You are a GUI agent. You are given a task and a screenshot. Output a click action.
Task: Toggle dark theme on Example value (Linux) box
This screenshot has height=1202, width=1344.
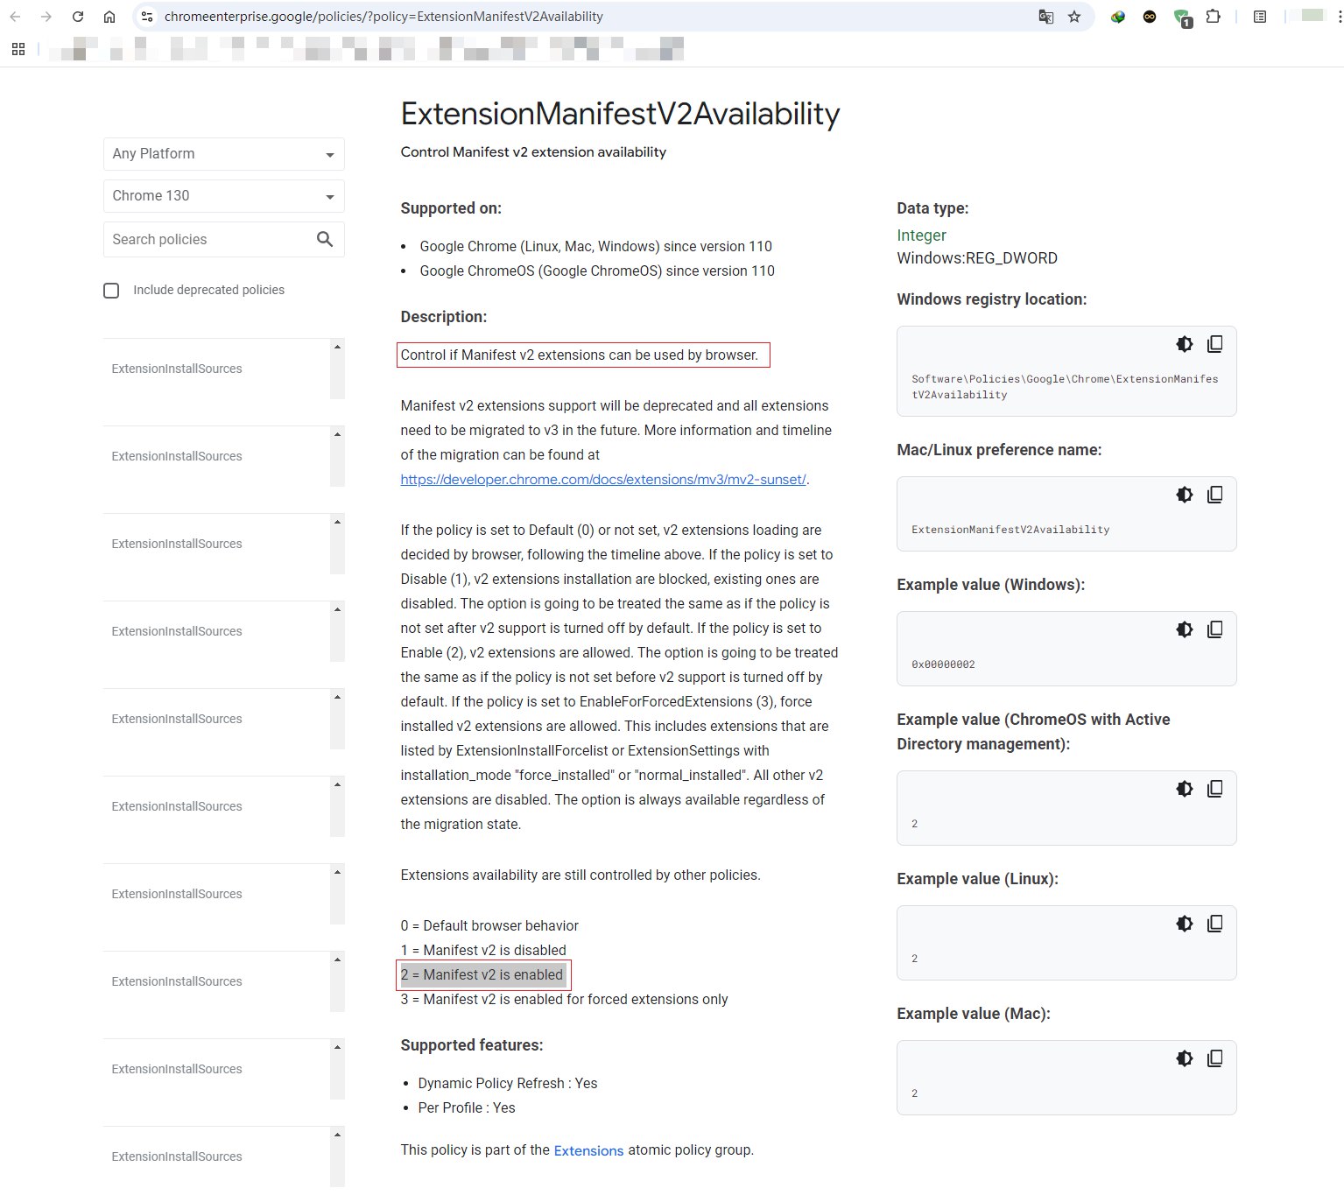pyautogui.click(x=1184, y=924)
